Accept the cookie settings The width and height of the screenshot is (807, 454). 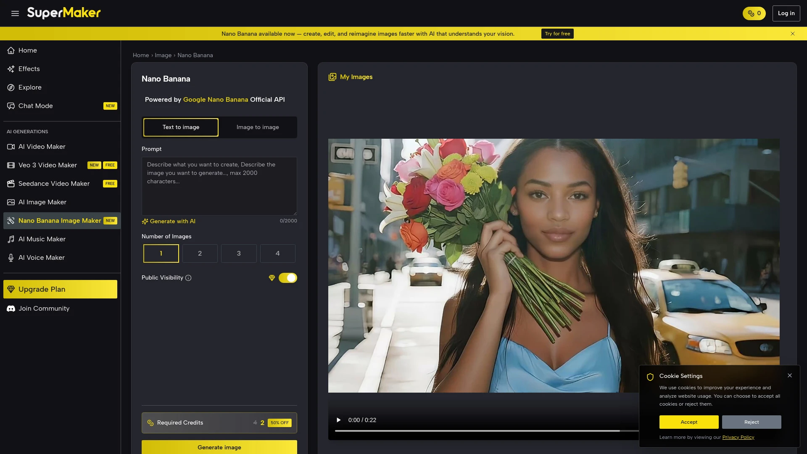click(x=688, y=422)
